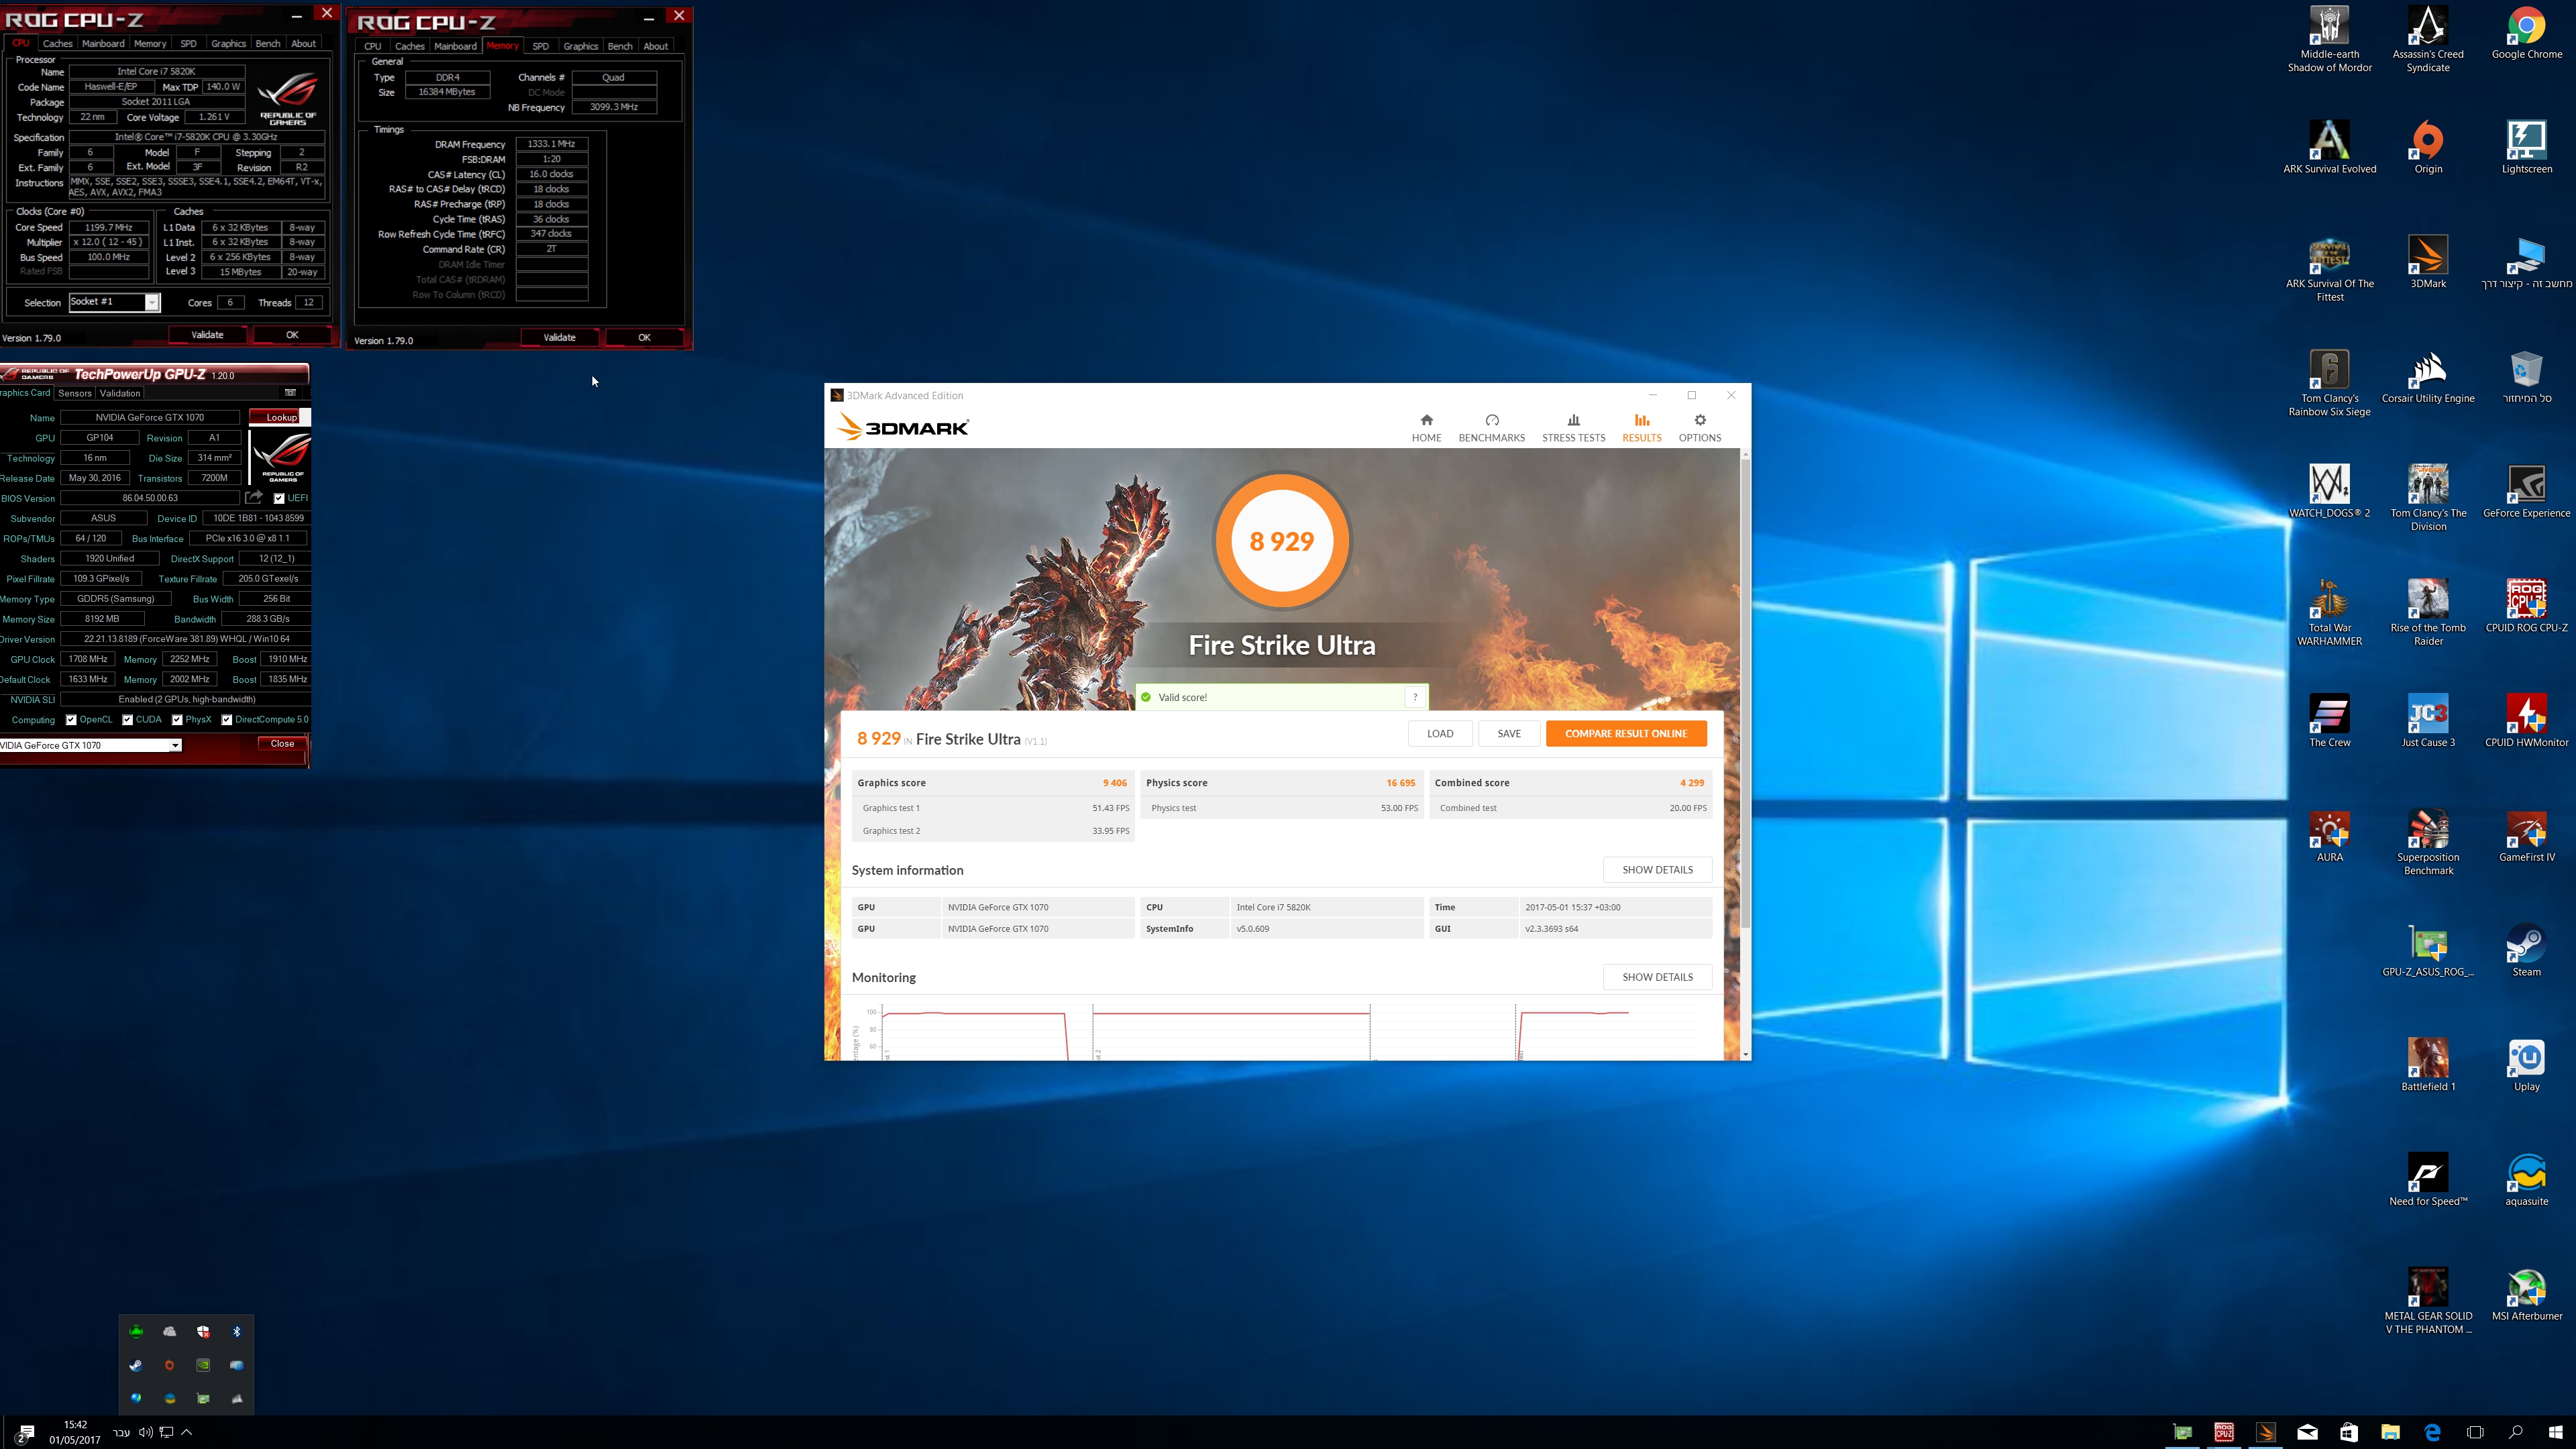Viewport: 2576px width, 1449px height.
Task: Open File Explorer from the taskbar
Action: (2390, 1432)
